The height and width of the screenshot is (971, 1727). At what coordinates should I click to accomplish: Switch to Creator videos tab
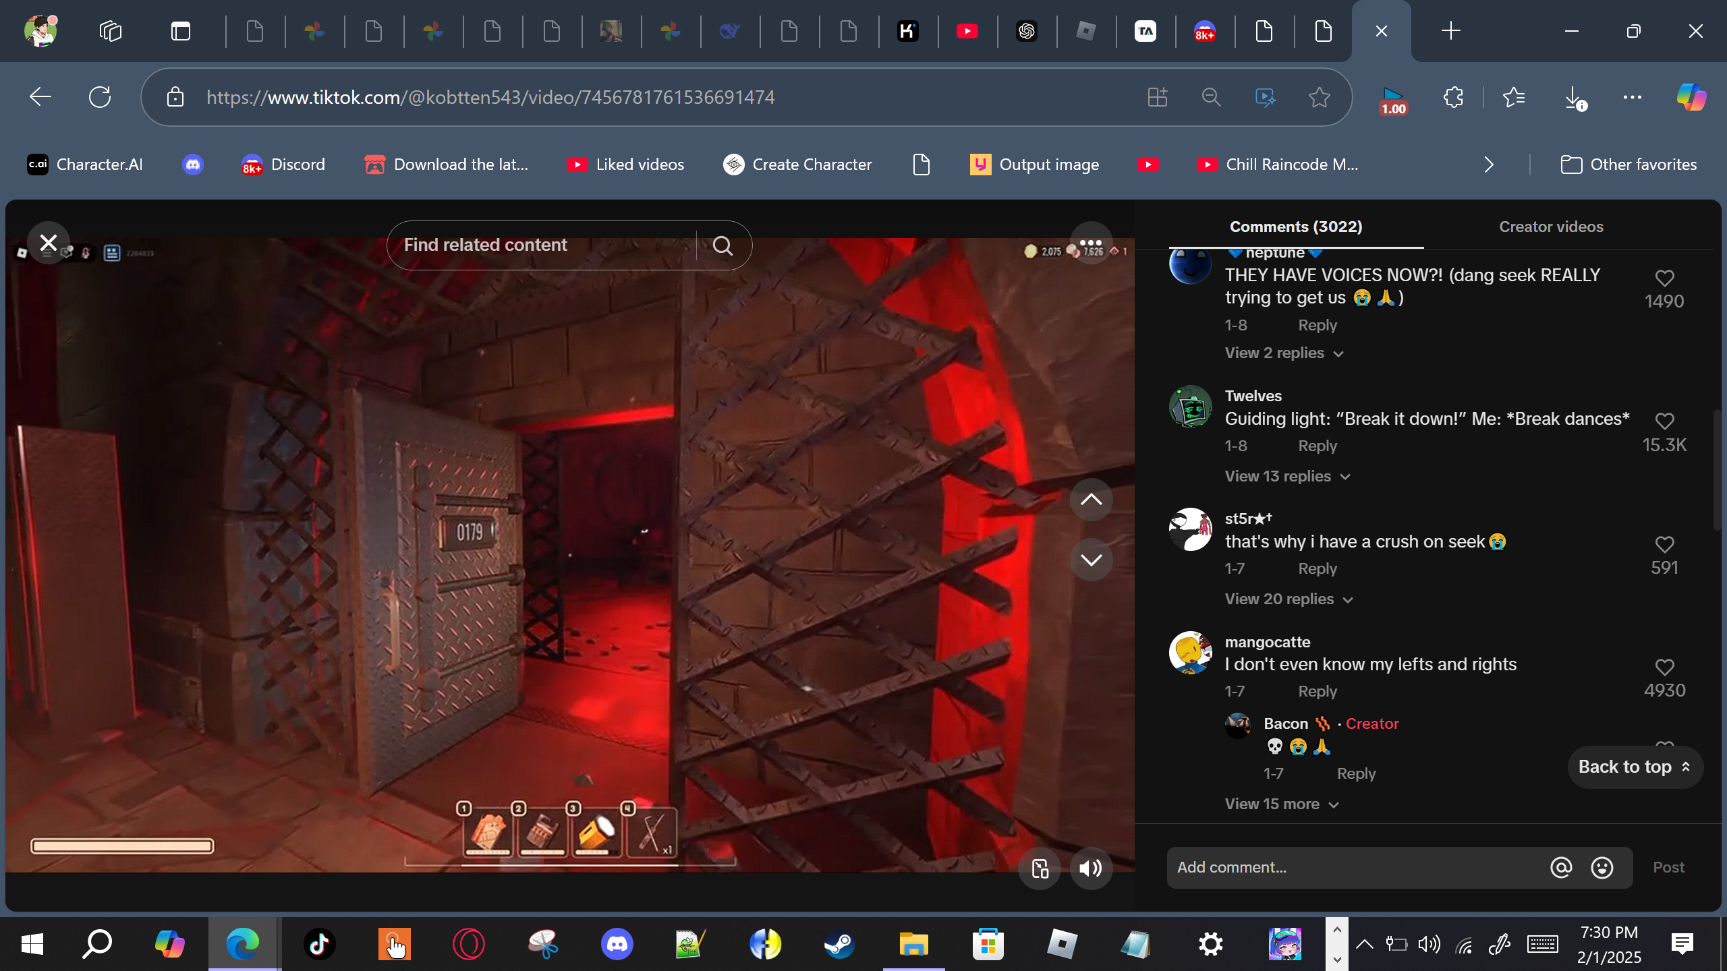pos(1550,227)
